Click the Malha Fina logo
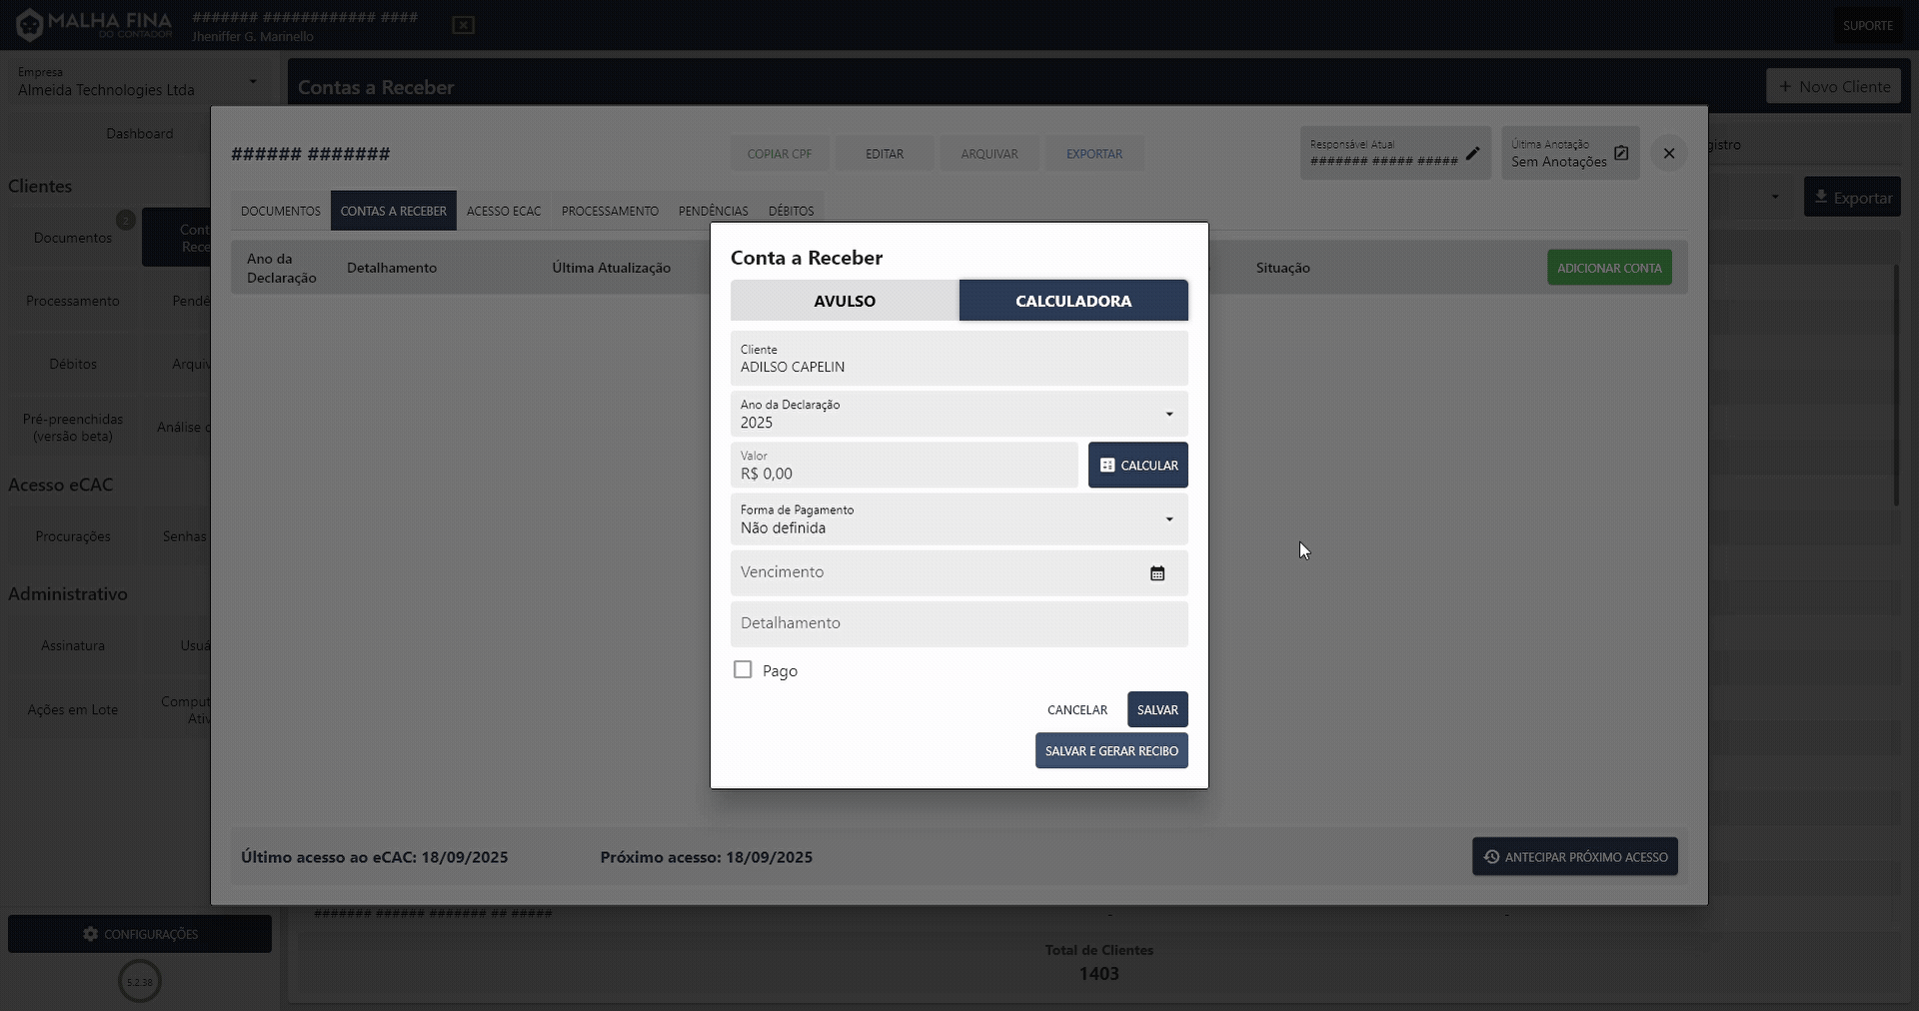 pos(92,24)
